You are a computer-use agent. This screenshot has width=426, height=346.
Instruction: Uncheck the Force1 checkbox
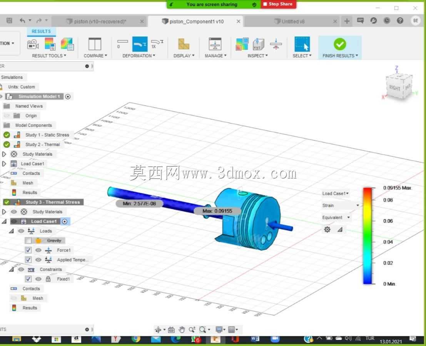[x=28, y=250]
